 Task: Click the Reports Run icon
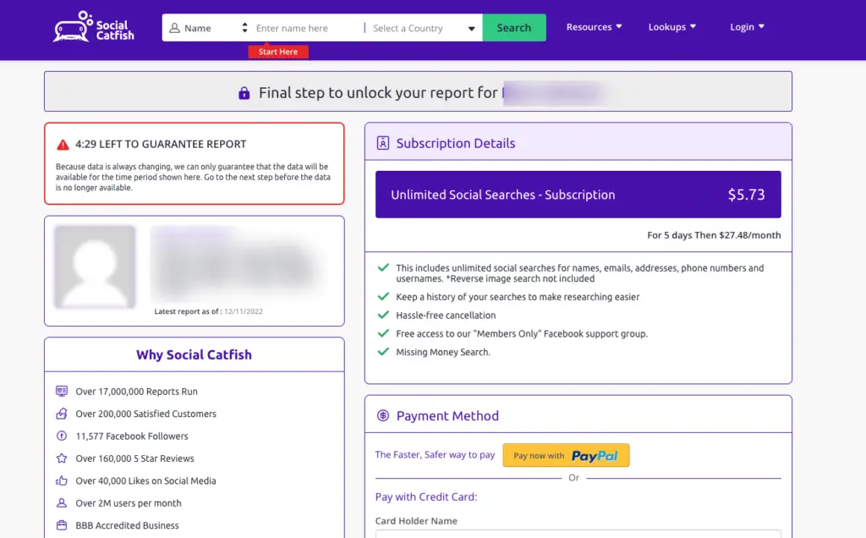(x=62, y=391)
